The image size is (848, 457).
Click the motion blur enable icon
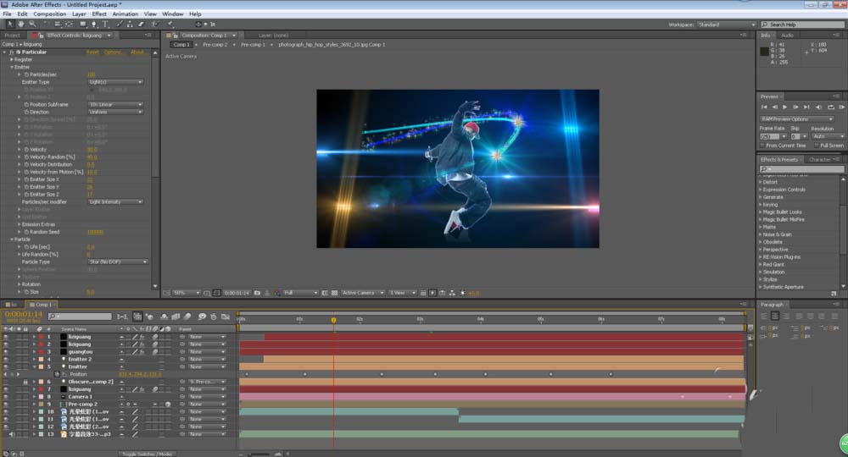[x=187, y=317]
